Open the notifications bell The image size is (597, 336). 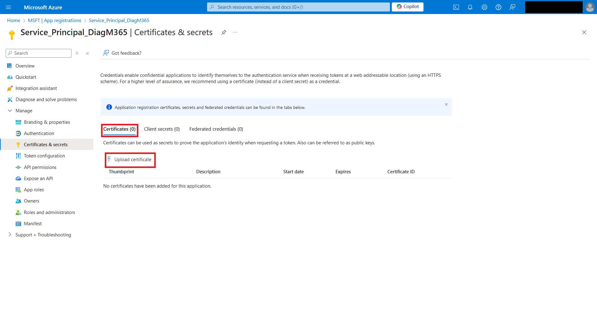(470, 7)
